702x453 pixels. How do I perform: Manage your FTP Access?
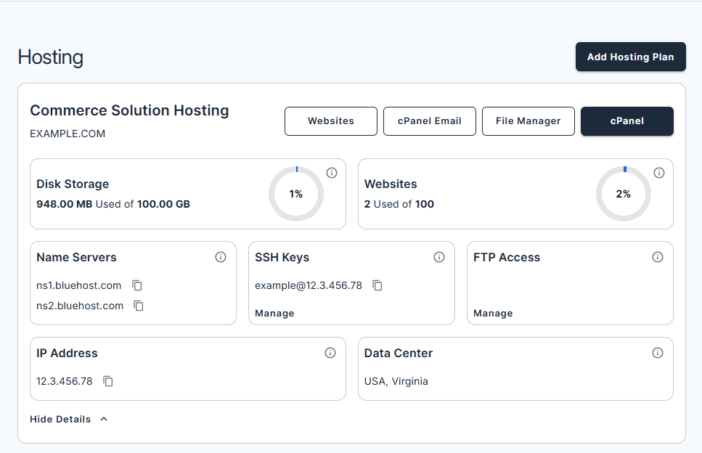(x=493, y=313)
